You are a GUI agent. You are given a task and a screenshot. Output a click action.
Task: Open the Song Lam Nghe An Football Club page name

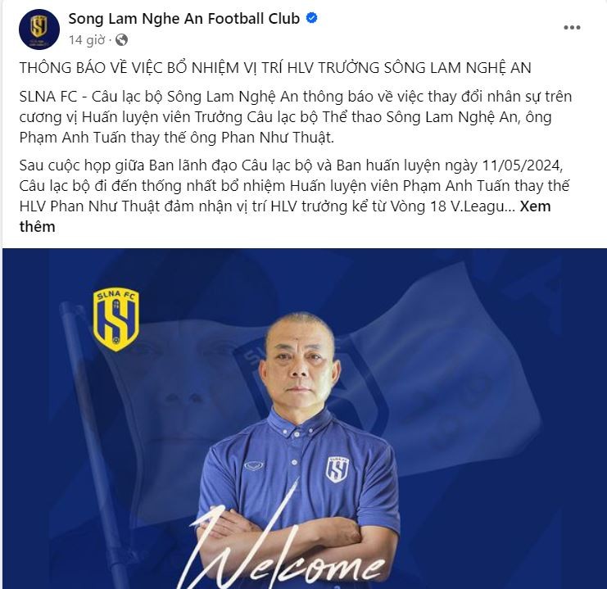point(184,19)
